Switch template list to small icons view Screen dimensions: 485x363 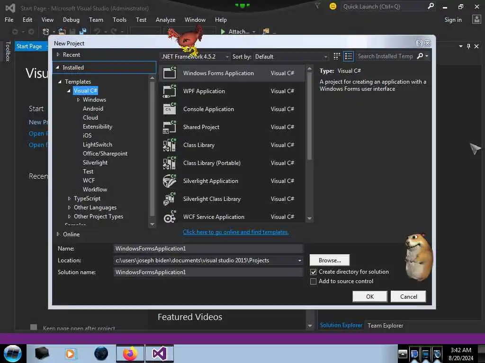coord(337,56)
